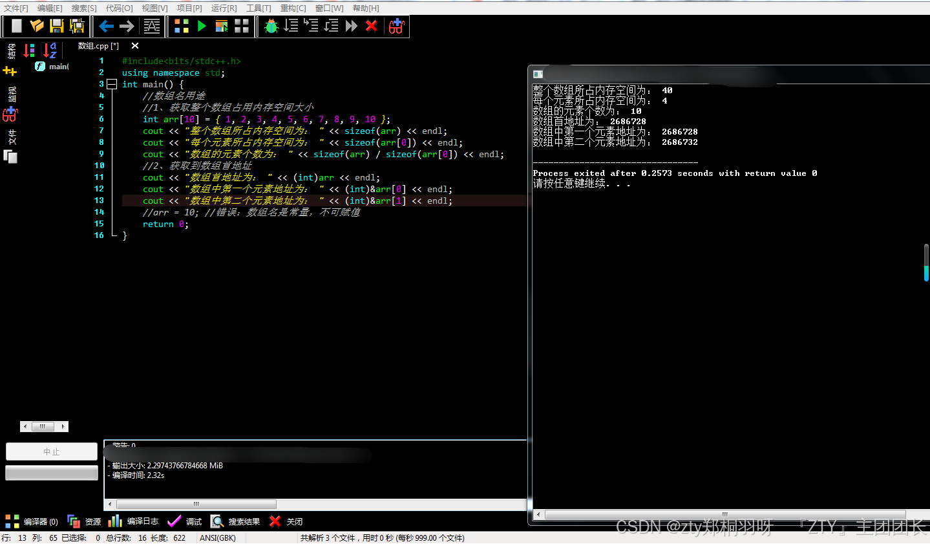
Task: Click the Open file folder icon
Action: tap(37, 26)
